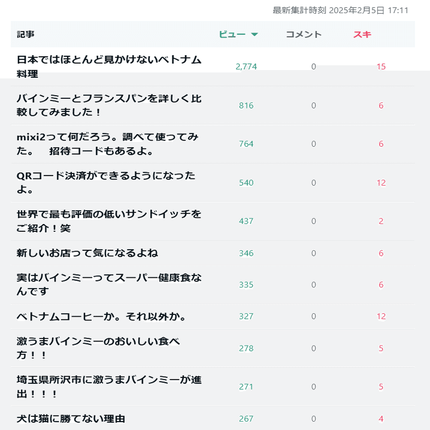This screenshot has width=430, height=430.
Task: Click the 記事 column header
Action: pyautogui.click(x=26, y=34)
